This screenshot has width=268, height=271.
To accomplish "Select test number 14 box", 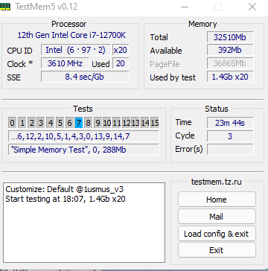I will click(x=144, y=123).
